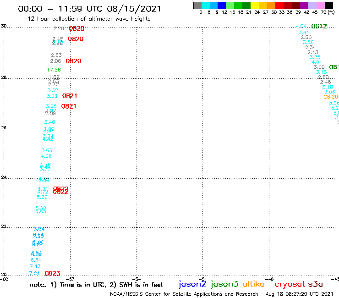Select the 2.63 gray wave height
Screen dimensions: 339x298
coord(56,55)
